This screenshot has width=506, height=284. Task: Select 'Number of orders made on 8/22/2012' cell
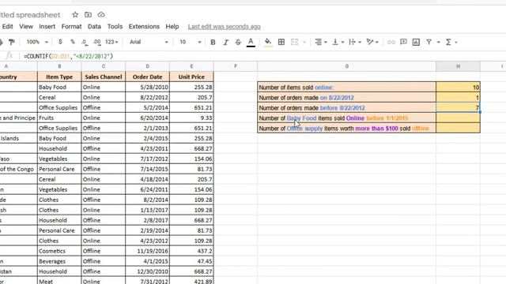click(346, 98)
